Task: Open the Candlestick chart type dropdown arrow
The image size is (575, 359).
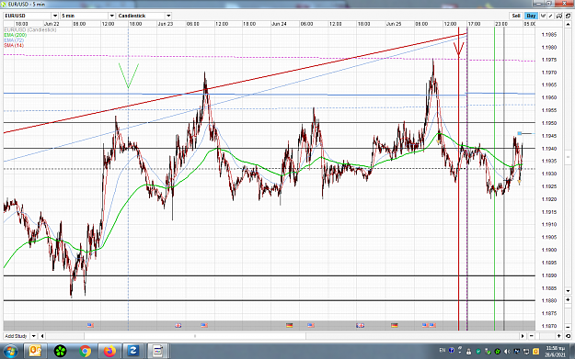Action: 168,16
